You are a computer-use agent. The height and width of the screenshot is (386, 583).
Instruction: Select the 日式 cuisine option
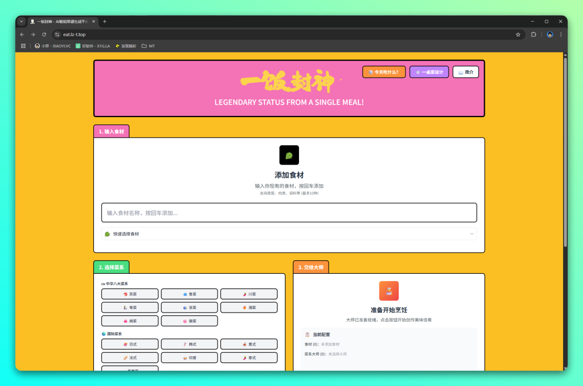[130, 344]
